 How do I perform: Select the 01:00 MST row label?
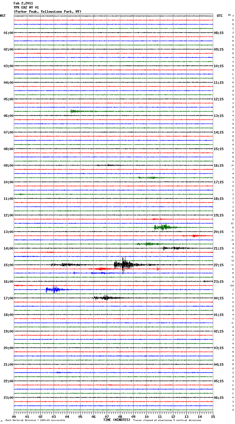9,33
